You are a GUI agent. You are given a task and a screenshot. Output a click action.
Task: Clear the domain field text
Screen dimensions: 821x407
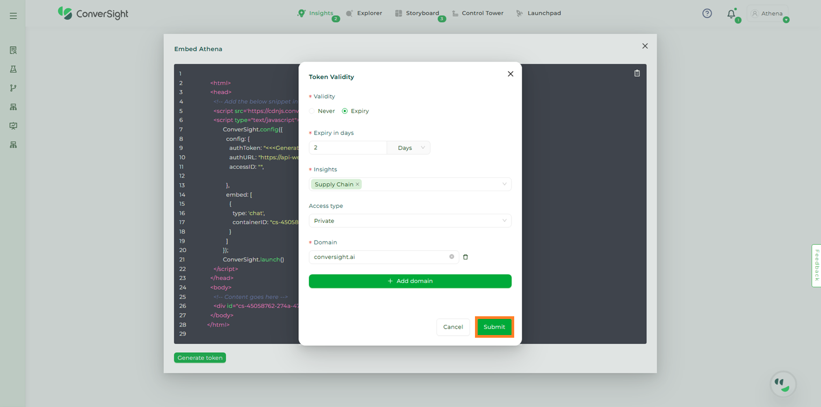(451, 257)
